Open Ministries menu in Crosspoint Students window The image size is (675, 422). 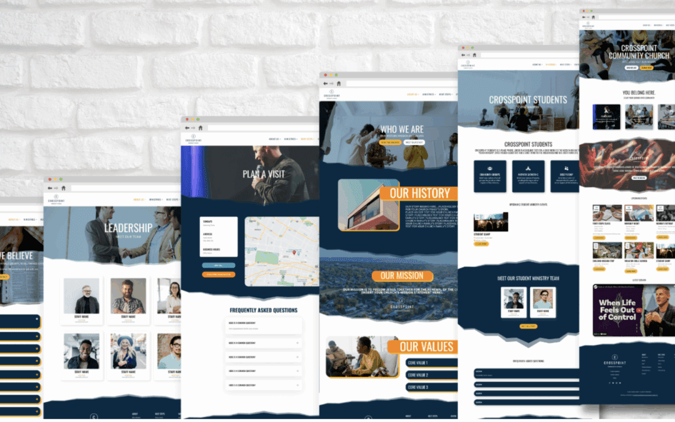pos(551,64)
